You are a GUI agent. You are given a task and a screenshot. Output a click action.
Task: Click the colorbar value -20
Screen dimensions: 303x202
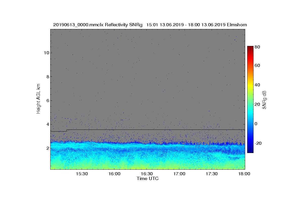pos(258,143)
